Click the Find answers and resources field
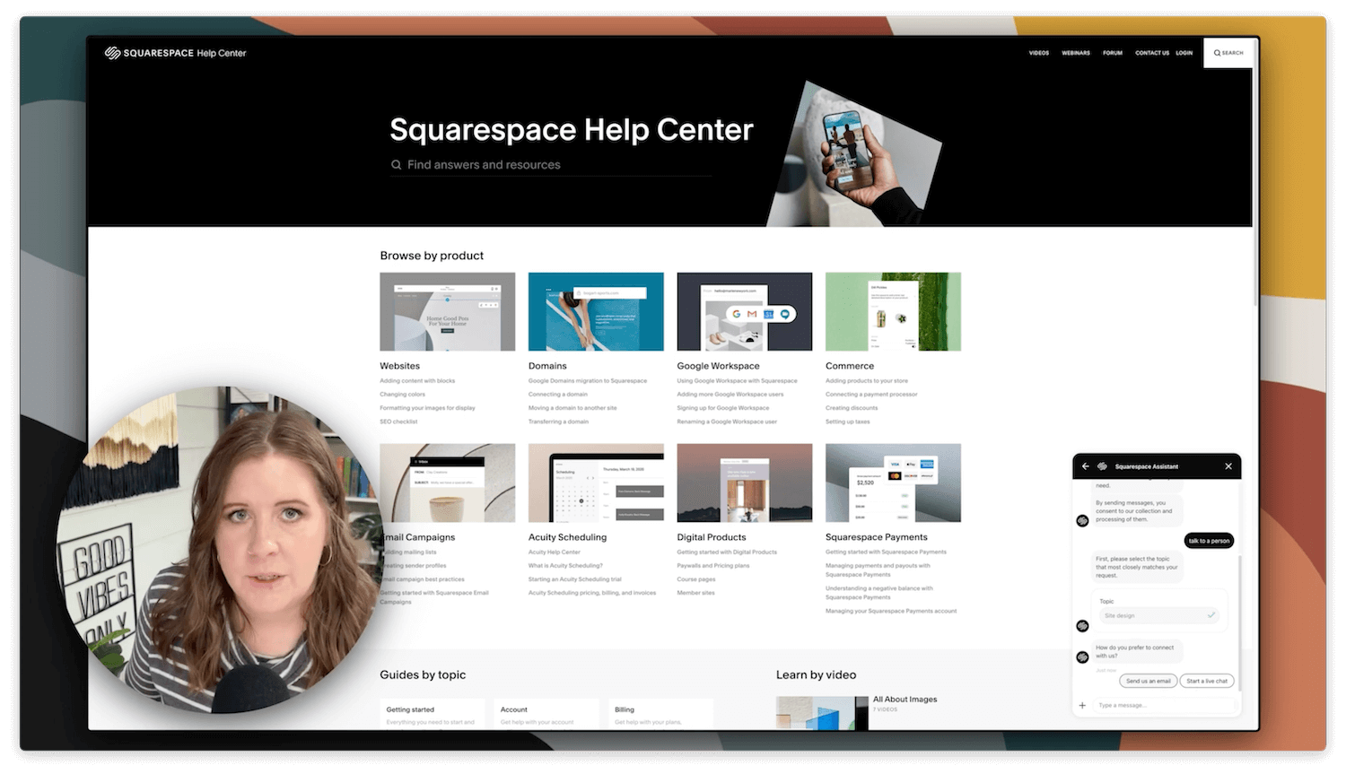This screenshot has height=774, width=1346. (551, 165)
